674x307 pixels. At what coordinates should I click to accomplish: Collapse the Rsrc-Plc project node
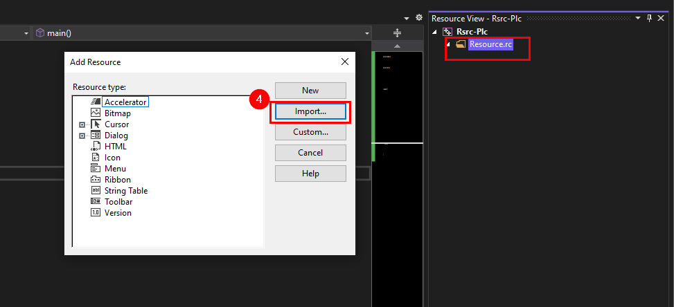(x=434, y=32)
